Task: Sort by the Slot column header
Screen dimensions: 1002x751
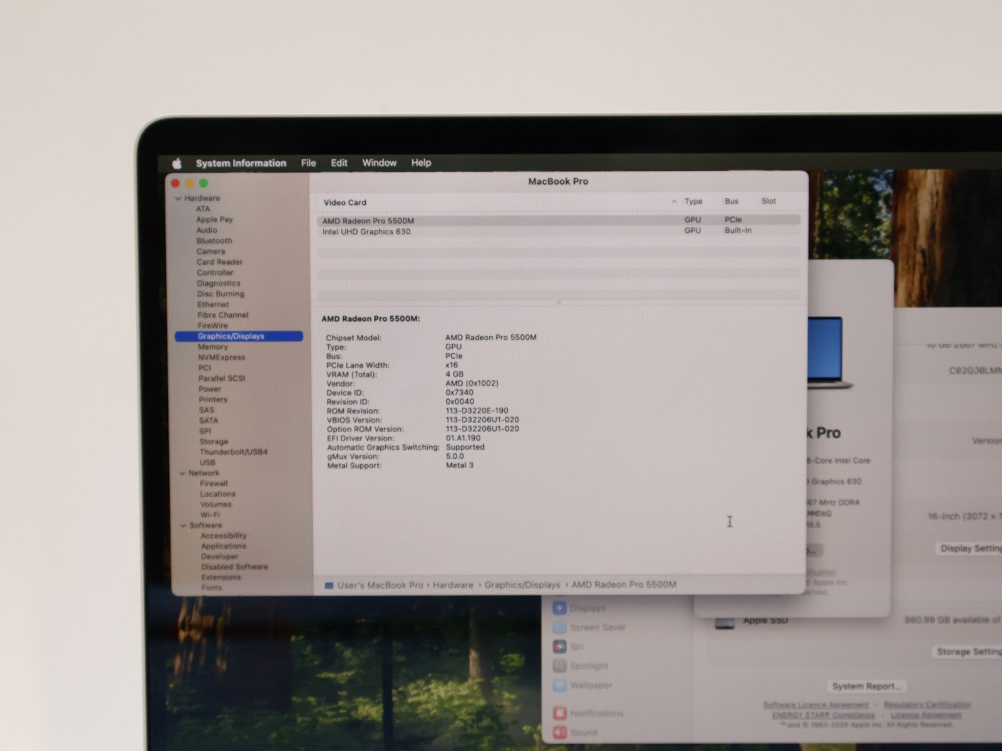Action: click(x=769, y=201)
